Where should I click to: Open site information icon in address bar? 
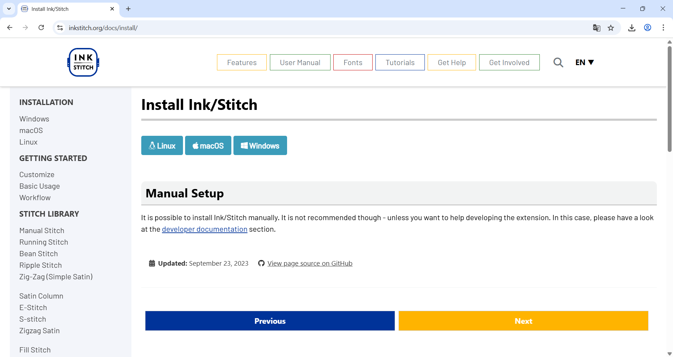(60, 28)
